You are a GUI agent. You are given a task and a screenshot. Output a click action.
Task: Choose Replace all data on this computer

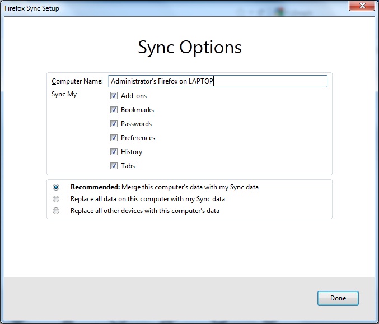tap(56, 199)
